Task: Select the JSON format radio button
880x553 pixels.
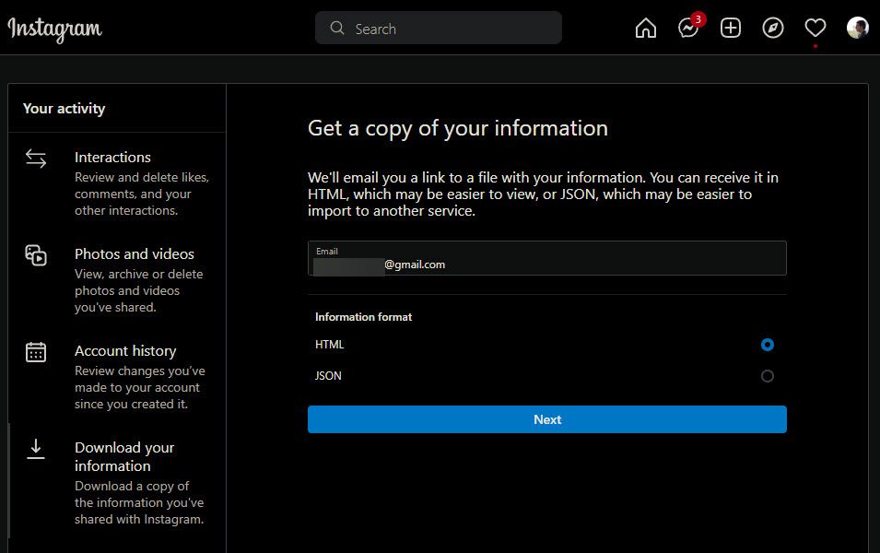Action: click(x=768, y=376)
